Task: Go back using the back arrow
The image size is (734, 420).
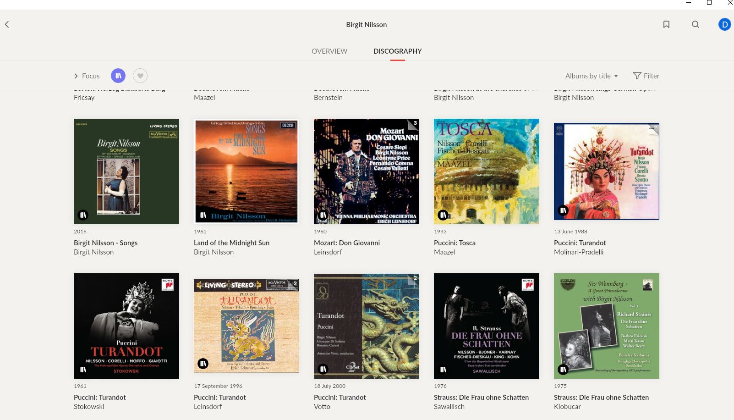Action: (7, 24)
